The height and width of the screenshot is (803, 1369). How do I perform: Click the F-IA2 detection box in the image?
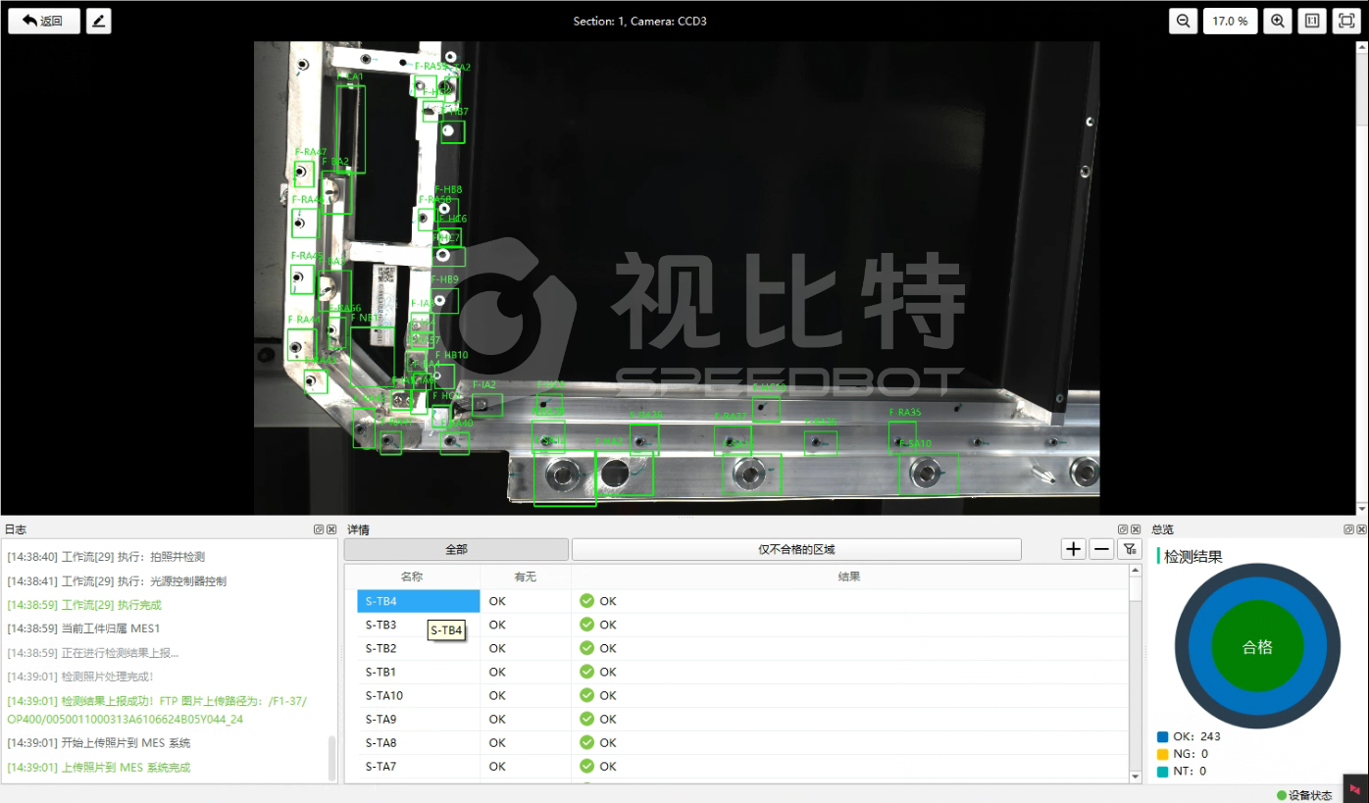(486, 404)
